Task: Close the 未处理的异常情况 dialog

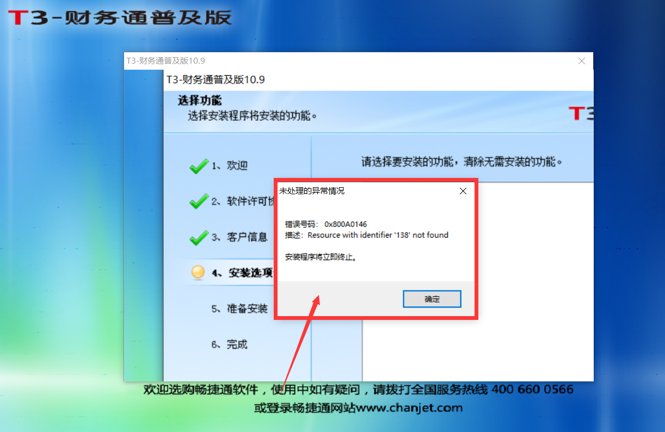Action: point(463,191)
